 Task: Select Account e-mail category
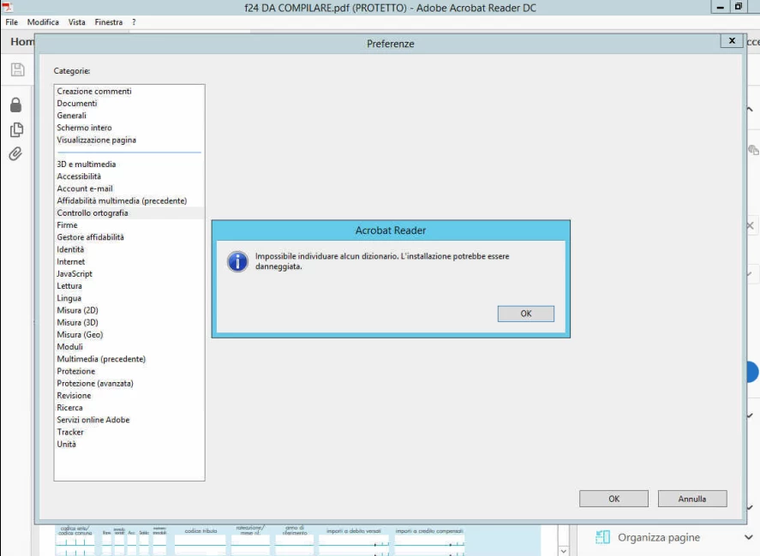(129, 188)
